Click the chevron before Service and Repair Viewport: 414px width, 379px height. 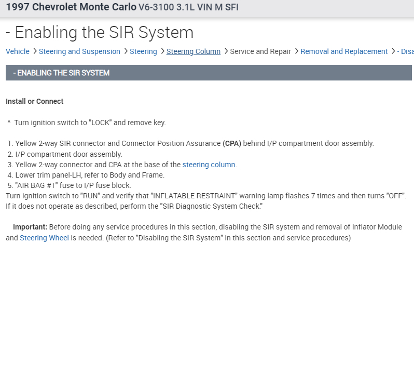coord(226,51)
